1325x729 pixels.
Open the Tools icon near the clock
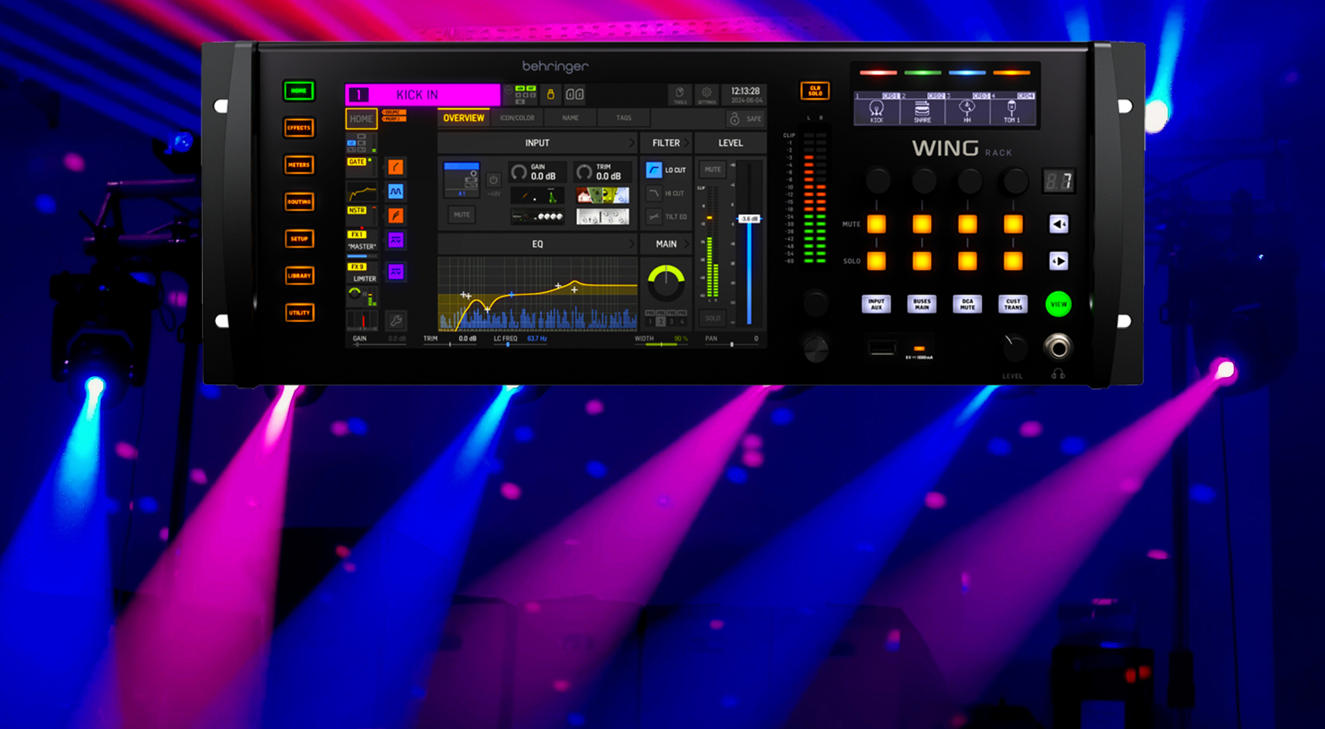pyautogui.click(x=680, y=95)
